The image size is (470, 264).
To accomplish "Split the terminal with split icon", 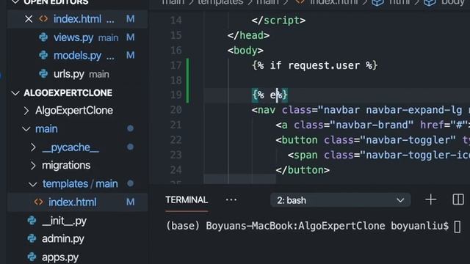I will pos(458,199).
